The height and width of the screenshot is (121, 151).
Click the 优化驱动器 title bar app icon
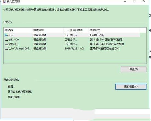click(4, 1)
